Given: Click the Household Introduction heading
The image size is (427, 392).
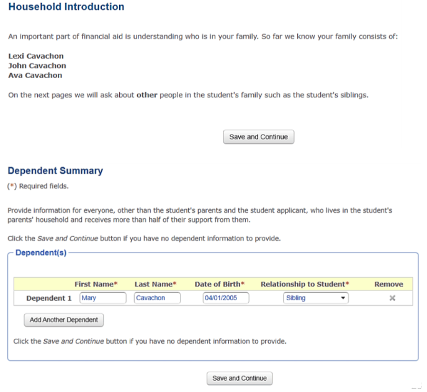Looking at the screenshot, I should point(66,7).
